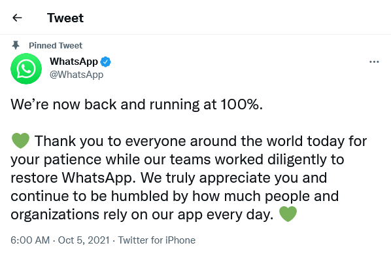The width and height of the screenshot is (391, 256).
Task: Open the WhatsApp profile avatar
Action: pos(26,69)
